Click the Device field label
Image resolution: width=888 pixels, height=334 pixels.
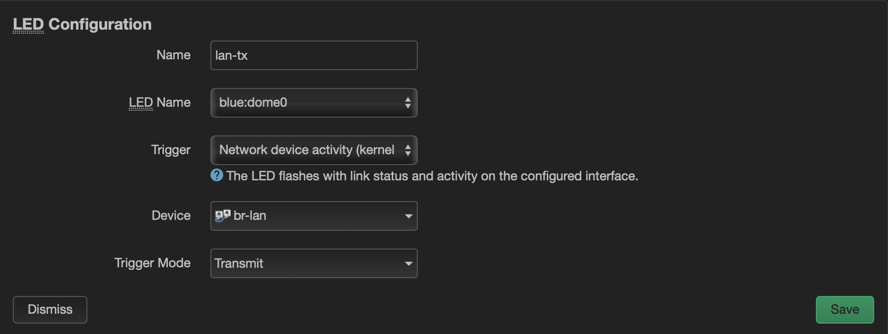(x=171, y=215)
